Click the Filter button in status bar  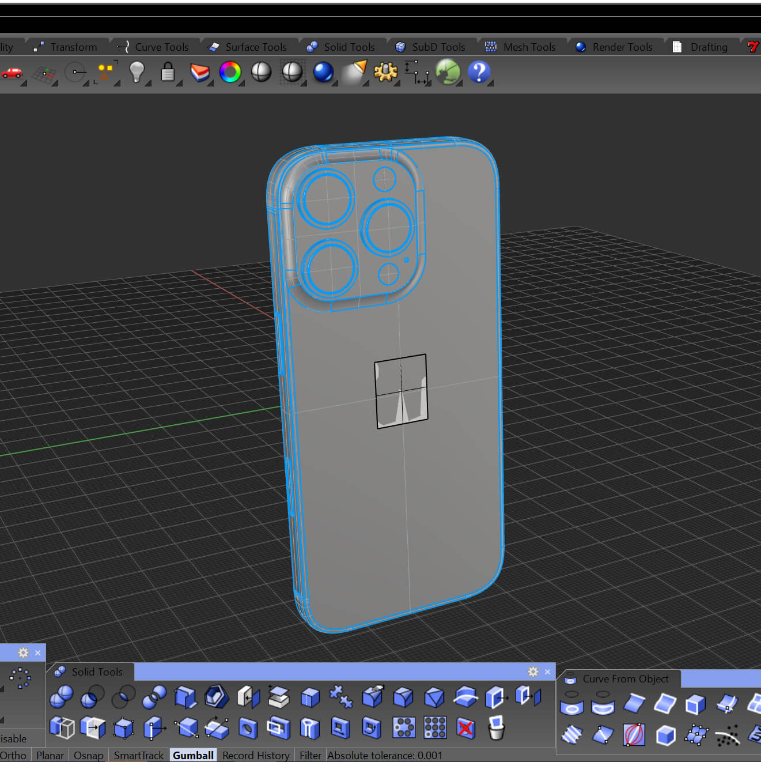point(310,755)
